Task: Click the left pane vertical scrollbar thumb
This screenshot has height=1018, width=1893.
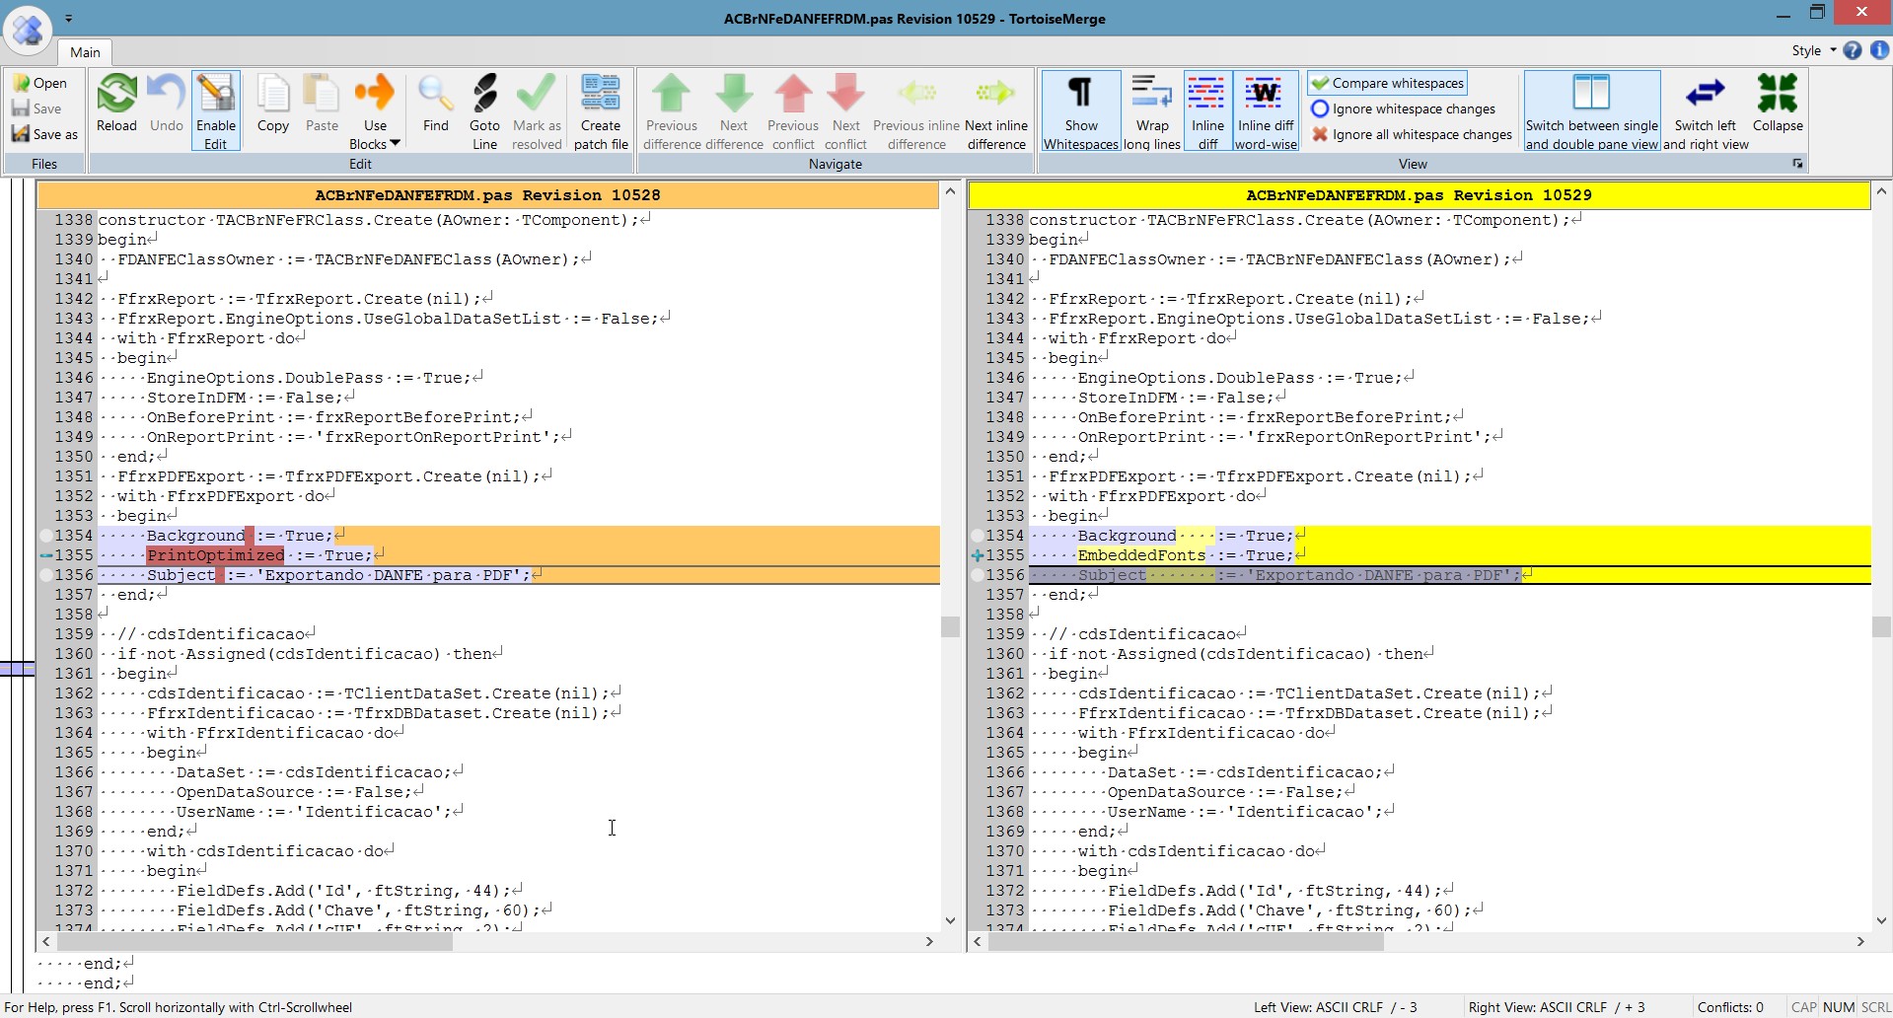Action: [950, 626]
